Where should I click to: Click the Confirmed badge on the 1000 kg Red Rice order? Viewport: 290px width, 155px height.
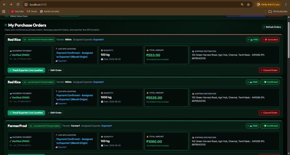pos(270,82)
